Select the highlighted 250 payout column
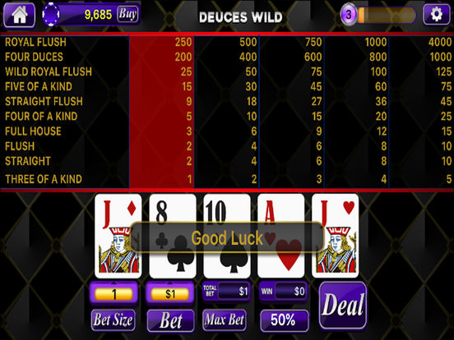The width and height of the screenshot is (454, 340). pyautogui.click(x=161, y=112)
